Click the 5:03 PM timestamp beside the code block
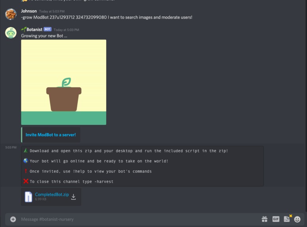 click(x=11, y=147)
